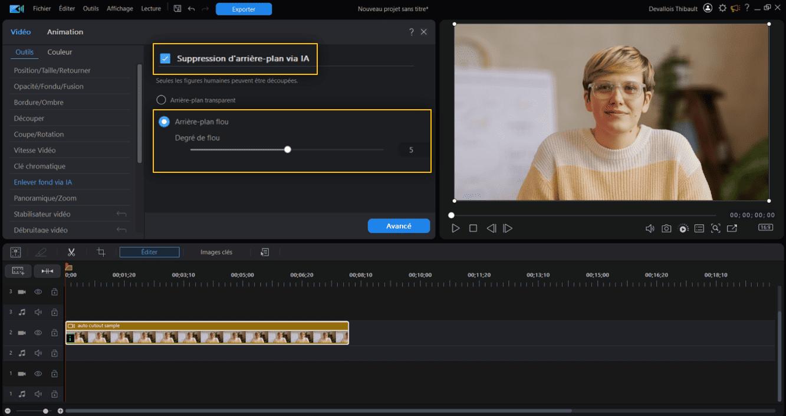Viewport: 786px width, 416px height.
Task: Click the 16:9 aspect ratio icon
Action: (x=765, y=227)
